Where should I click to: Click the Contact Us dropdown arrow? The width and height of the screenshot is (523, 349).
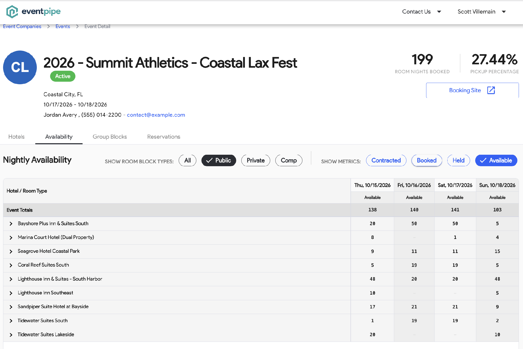[x=439, y=12]
